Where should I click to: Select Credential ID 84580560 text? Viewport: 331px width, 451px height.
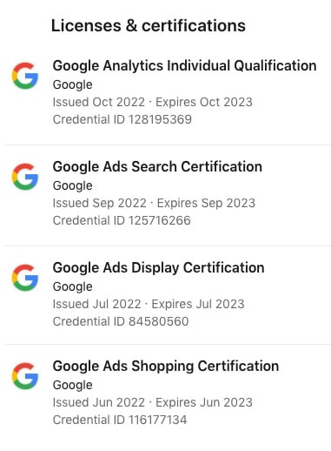tap(121, 321)
